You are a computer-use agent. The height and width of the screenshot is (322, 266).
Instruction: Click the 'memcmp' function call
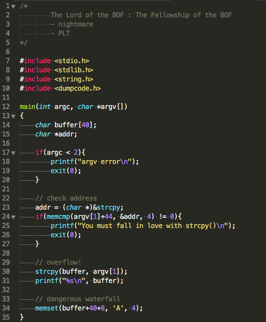(x=58, y=216)
